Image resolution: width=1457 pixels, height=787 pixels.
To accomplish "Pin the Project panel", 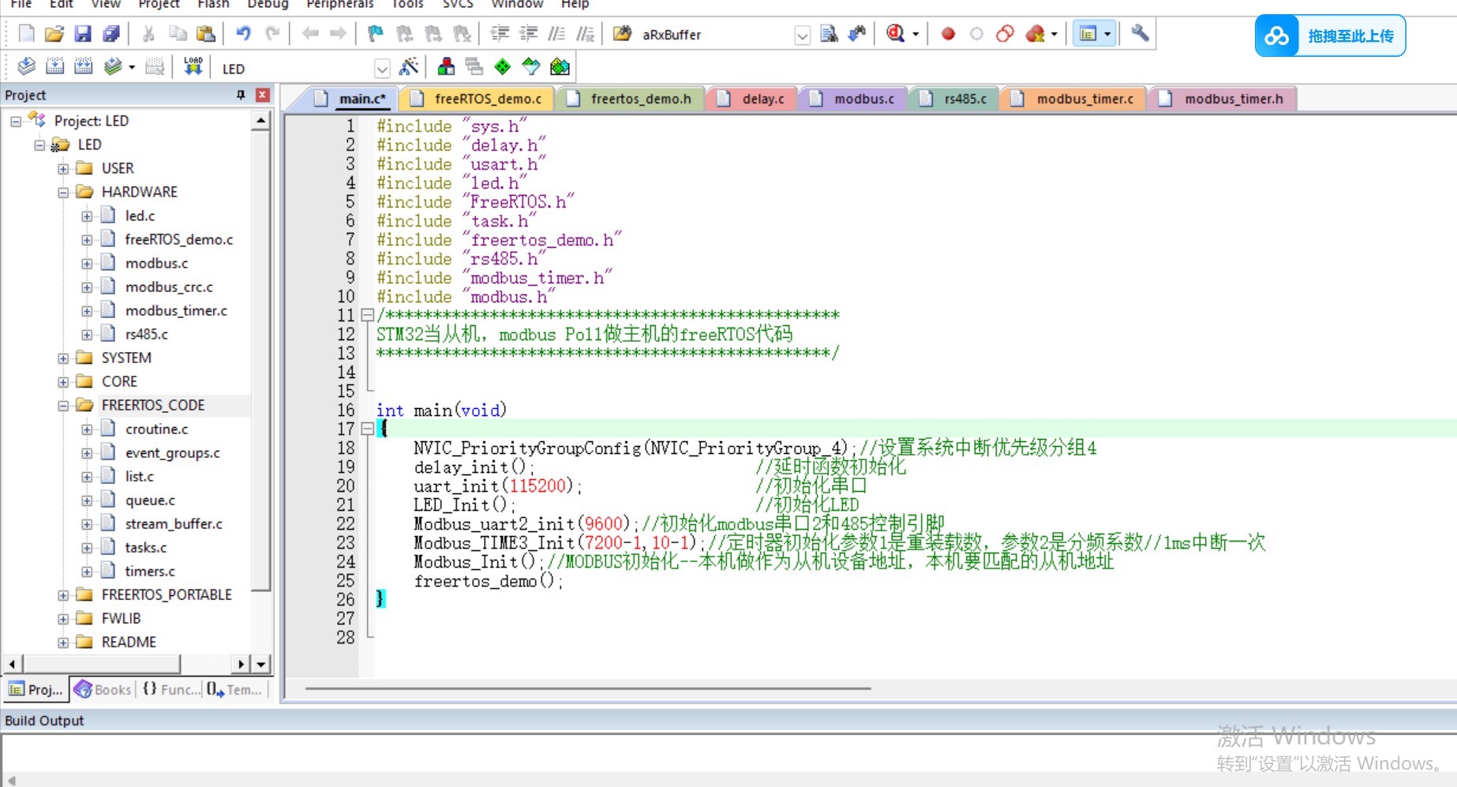I will click(241, 95).
